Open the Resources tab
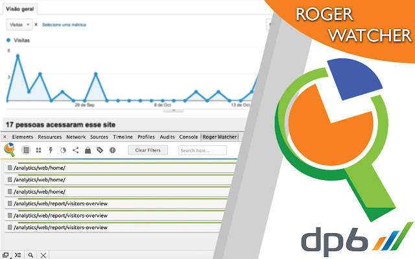The width and height of the screenshot is (415, 259). (x=49, y=137)
